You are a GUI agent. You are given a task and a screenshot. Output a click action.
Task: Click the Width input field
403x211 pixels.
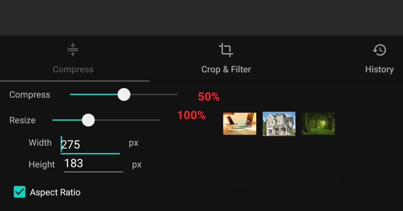tap(91, 145)
